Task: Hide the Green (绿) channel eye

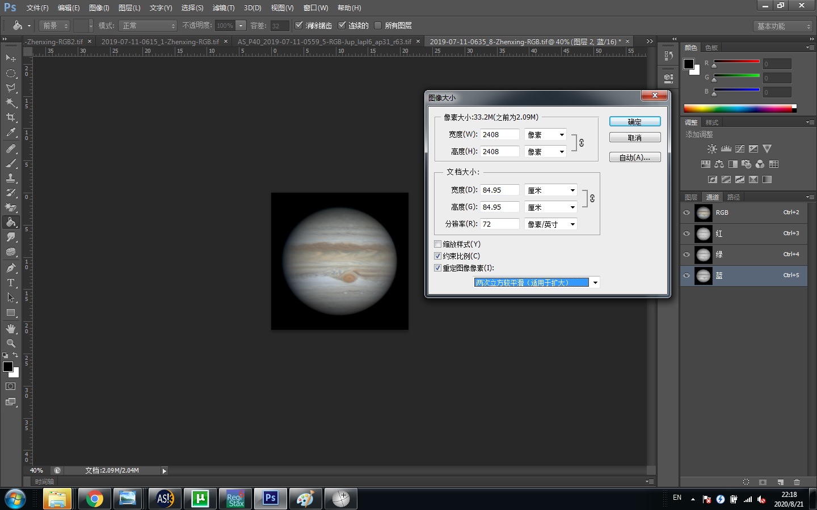Action: click(687, 254)
